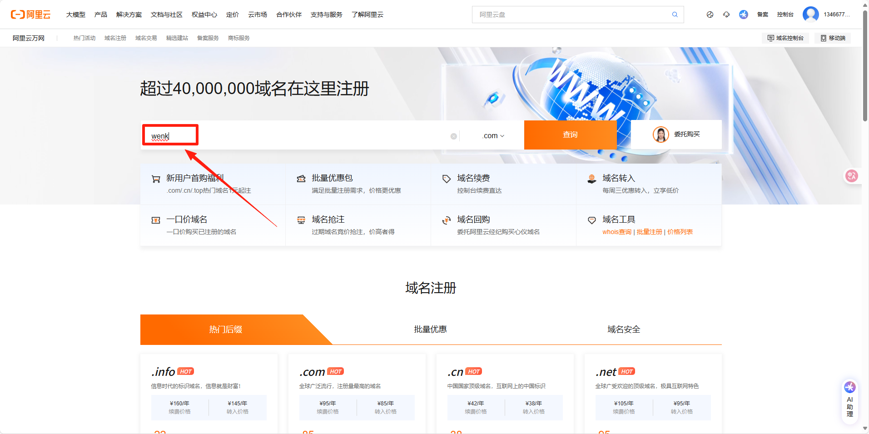869x434 pixels.
Task: Open the 合作伙伴 menu item
Action: point(289,15)
